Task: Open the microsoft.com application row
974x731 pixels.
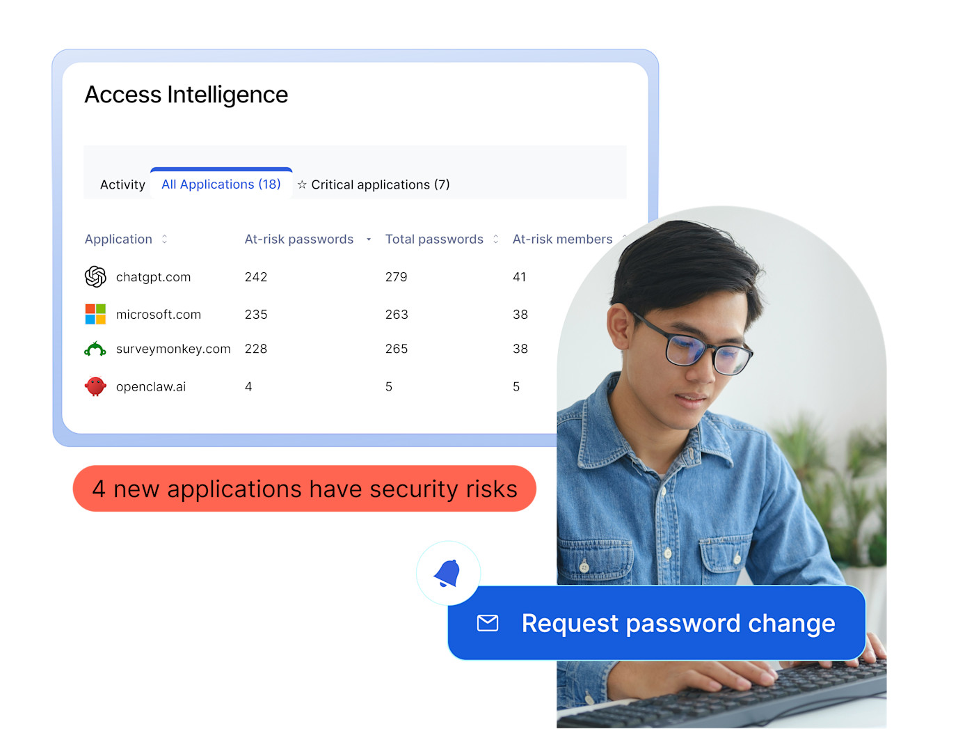Action: click(320, 314)
